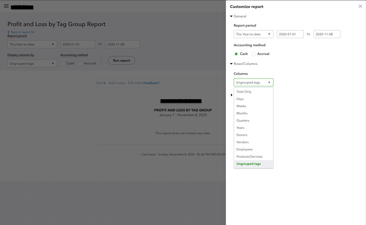Image resolution: width=366 pixels, height=225 pixels.
Task: Choose Quarters from the columns list
Action: pyautogui.click(x=243, y=120)
